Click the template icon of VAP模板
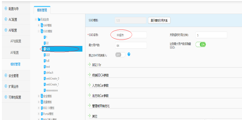The width and height of the screenshot is (242, 120). point(42,25)
